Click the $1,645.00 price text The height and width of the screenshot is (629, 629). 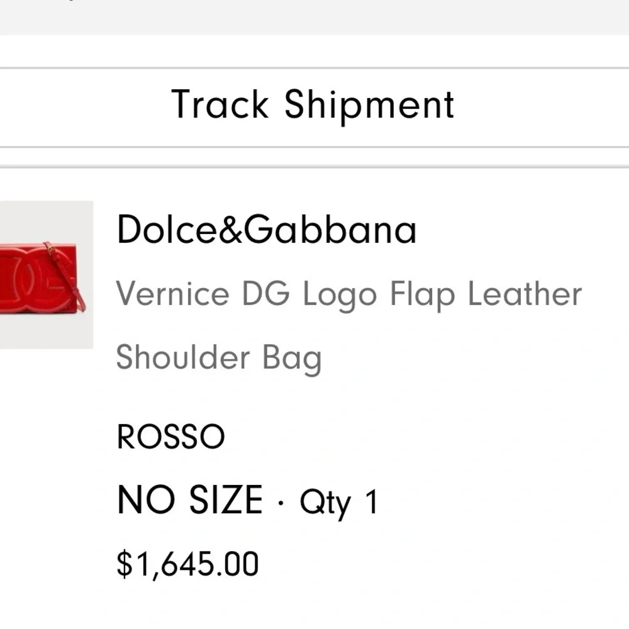tap(186, 563)
